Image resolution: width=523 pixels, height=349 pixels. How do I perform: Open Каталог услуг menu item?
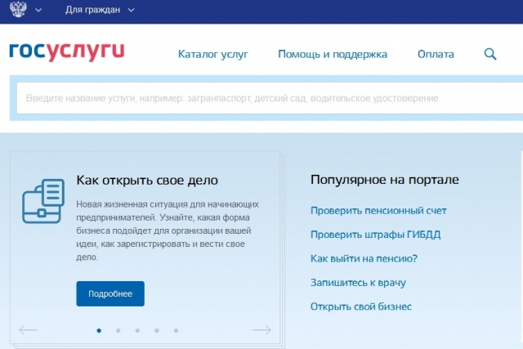[212, 54]
